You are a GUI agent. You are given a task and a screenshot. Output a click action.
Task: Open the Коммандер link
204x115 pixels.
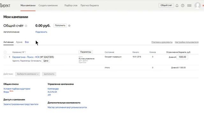(x=53, y=89)
